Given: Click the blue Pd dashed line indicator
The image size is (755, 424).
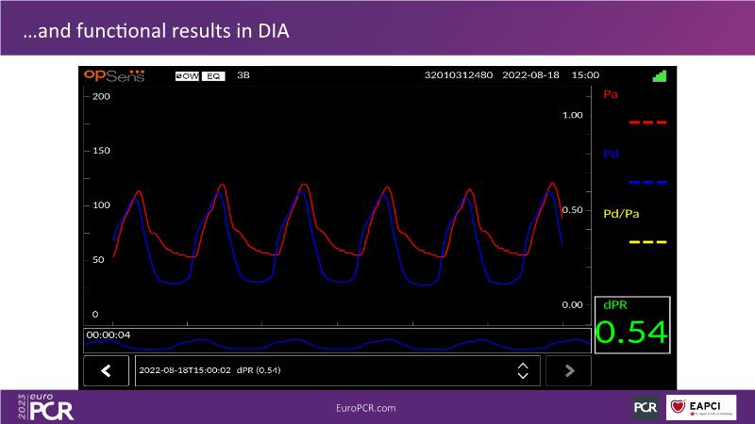Looking at the screenshot, I should pos(647,182).
